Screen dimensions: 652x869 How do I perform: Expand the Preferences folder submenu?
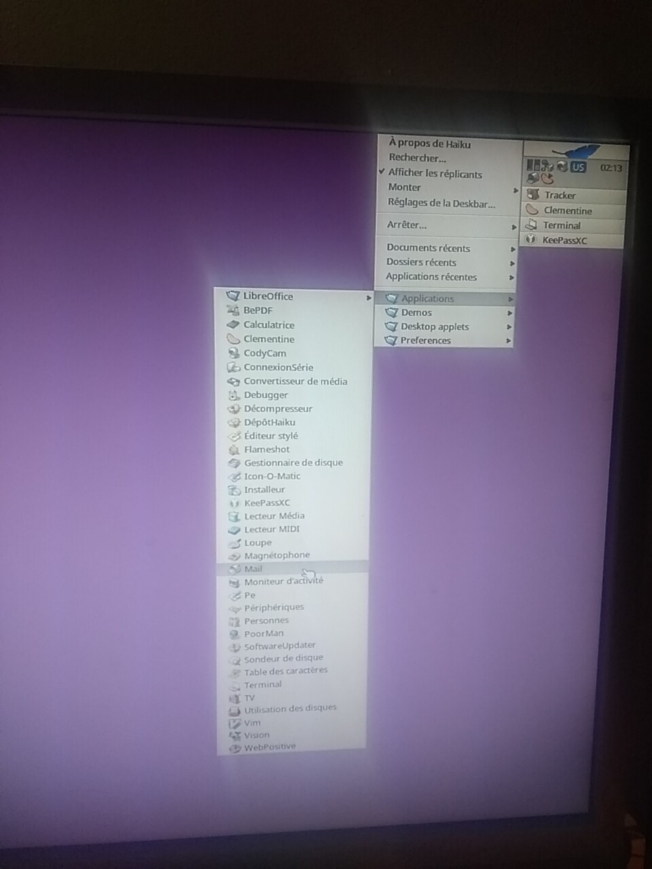pos(425,340)
